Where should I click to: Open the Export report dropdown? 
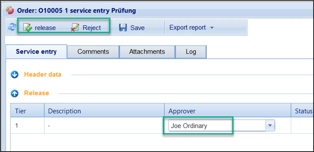tap(191, 28)
